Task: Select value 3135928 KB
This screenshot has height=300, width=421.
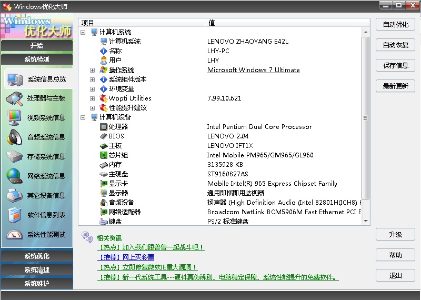Action: [x=225, y=165]
